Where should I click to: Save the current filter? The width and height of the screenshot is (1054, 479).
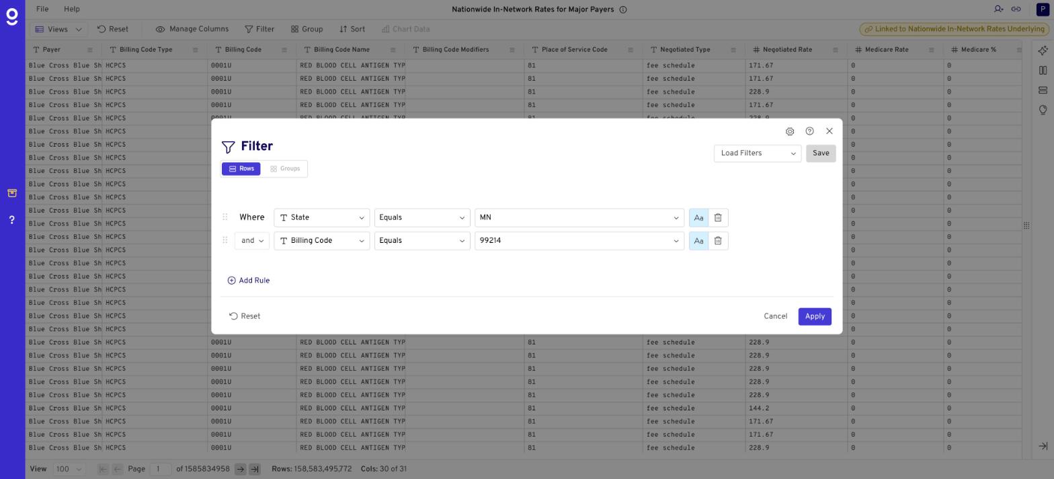821,153
